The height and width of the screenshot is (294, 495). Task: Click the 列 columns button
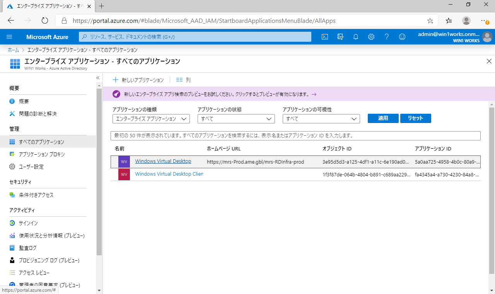[x=183, y=80]
